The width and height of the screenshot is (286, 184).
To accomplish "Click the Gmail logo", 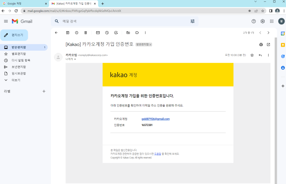I will point(22,21).
